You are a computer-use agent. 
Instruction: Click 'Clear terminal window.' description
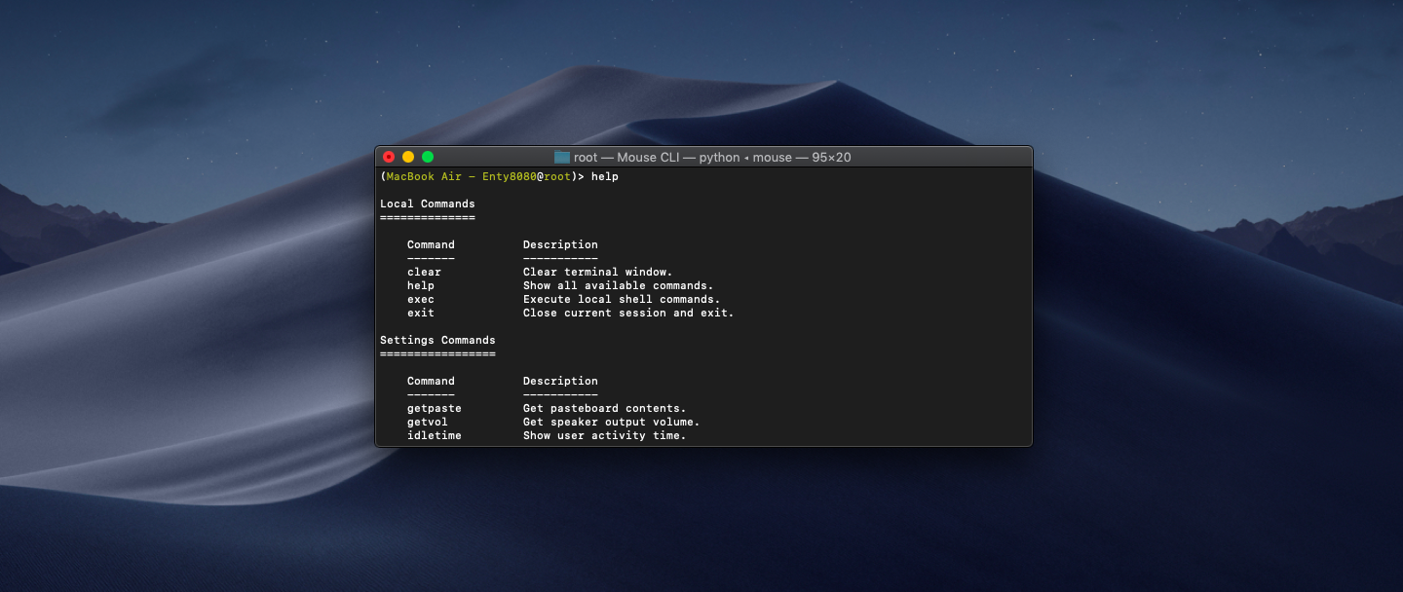[x=598, y=272]
